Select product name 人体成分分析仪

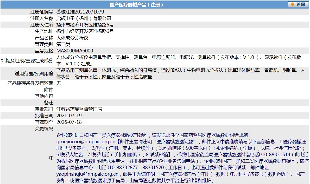pos(72,38)
